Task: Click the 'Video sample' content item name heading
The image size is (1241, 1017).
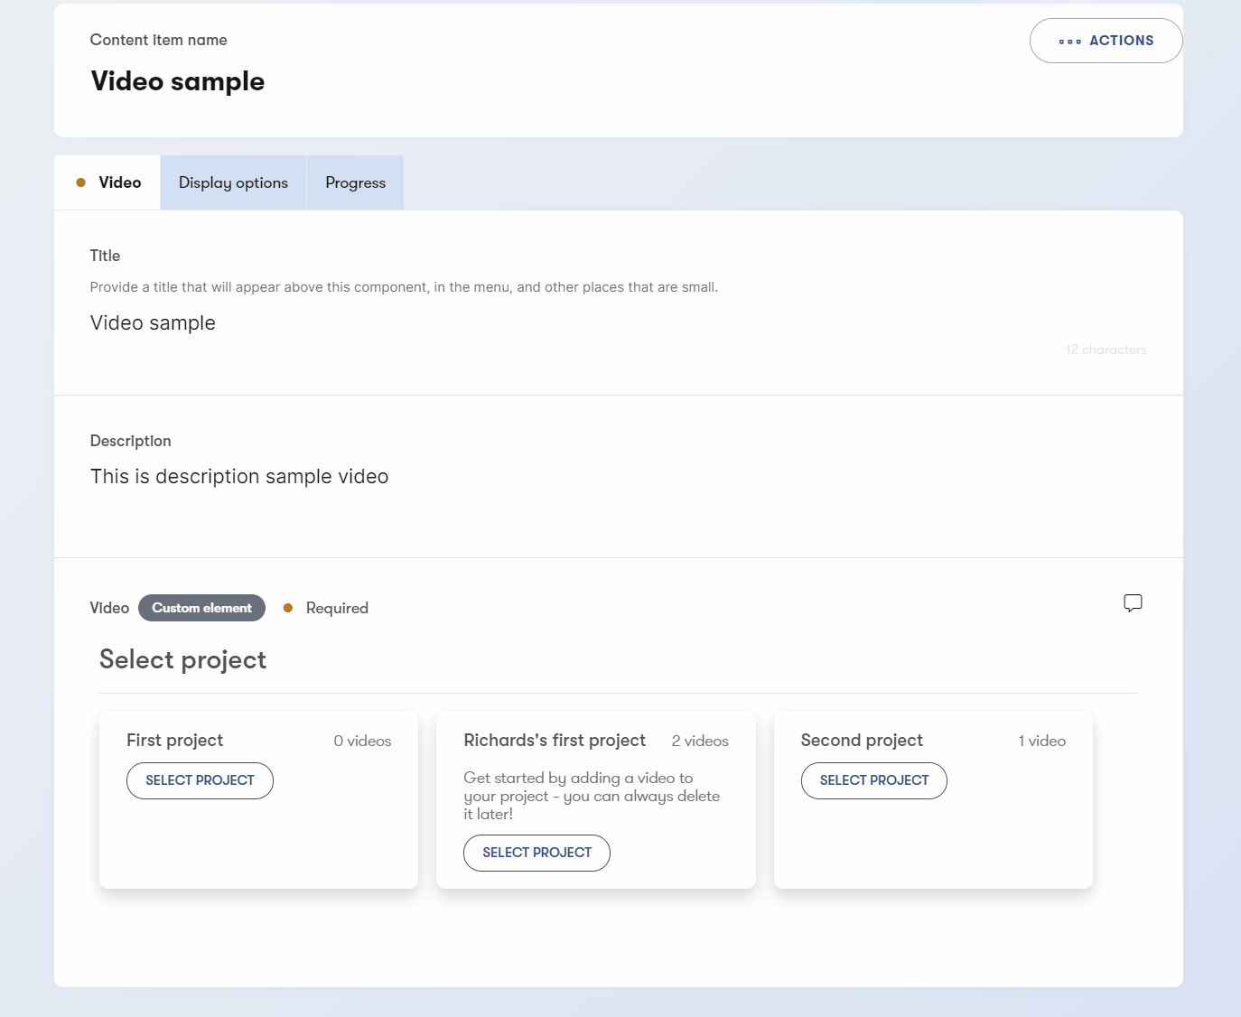Action: pos(178,81)
